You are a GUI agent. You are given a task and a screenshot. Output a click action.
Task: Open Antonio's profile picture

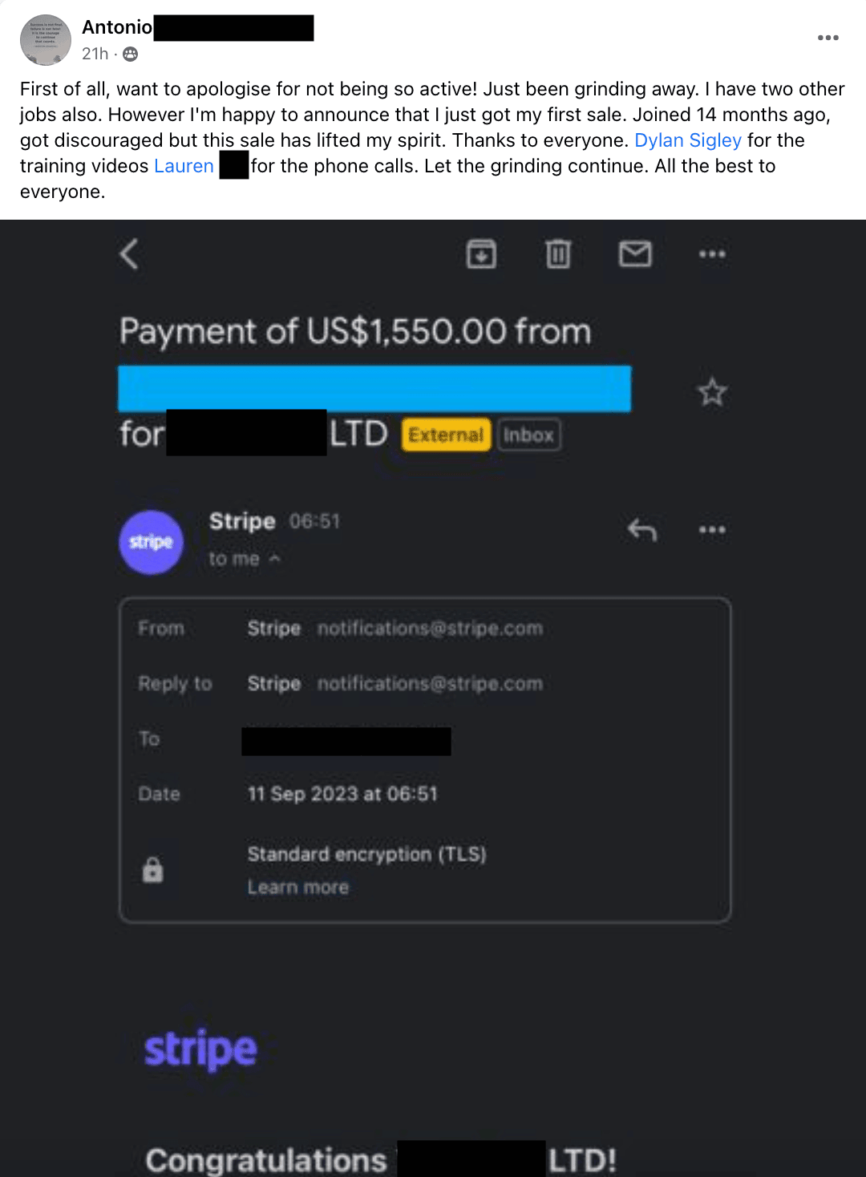tap(46, 40)
